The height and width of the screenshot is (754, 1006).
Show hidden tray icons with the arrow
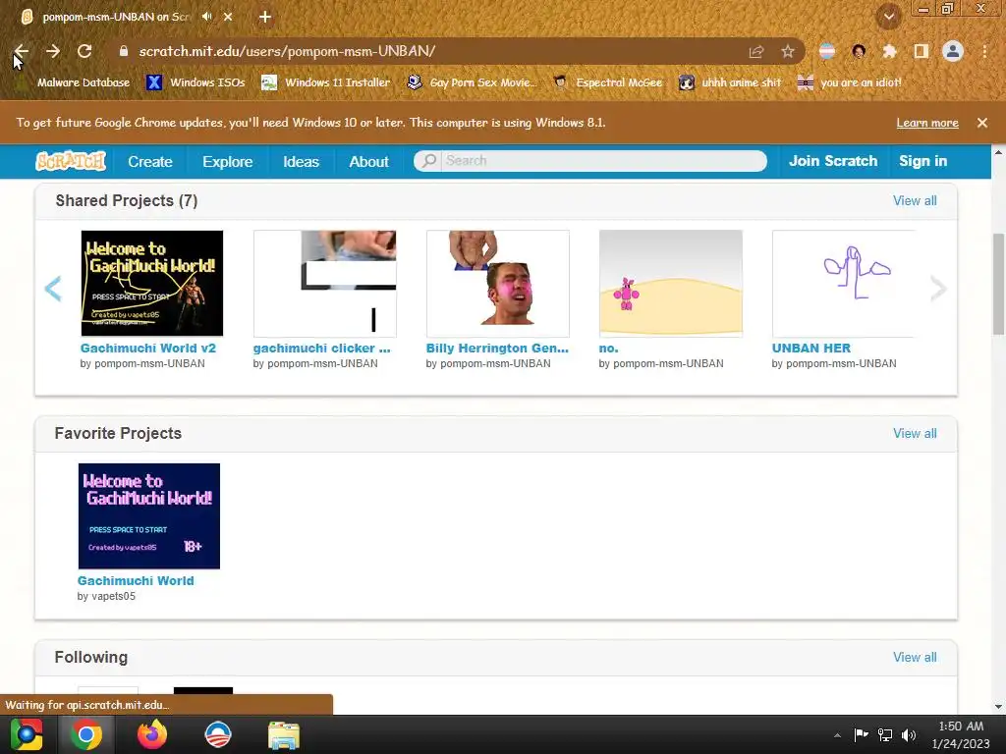[837, 735]
